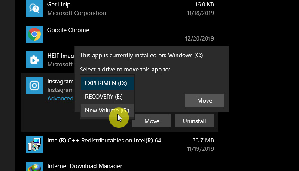This screenshot has height=171, width=299.
Task: Click the 12/20/2019 install date
Action: (199, 39)
